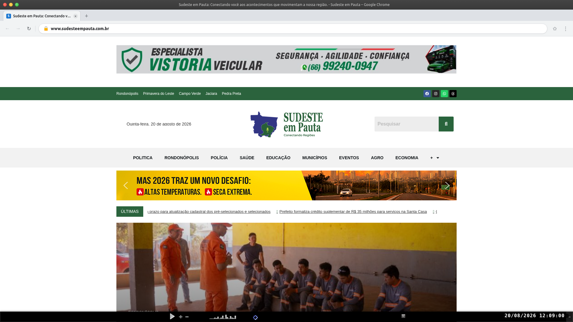Open the EDUCAÇÃO menu section
This screenshot has height=322, width=573.
(x=278, y=158)
